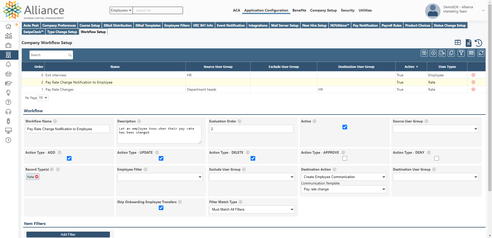The height and width of the screenshot is (238, 492).
Task: Open the clock sidebar icon
Action: 8,140
